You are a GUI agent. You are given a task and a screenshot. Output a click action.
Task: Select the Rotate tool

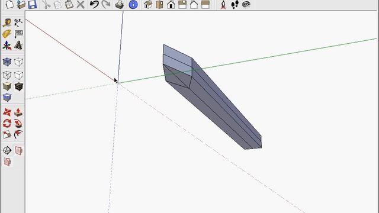coord(7,124)
